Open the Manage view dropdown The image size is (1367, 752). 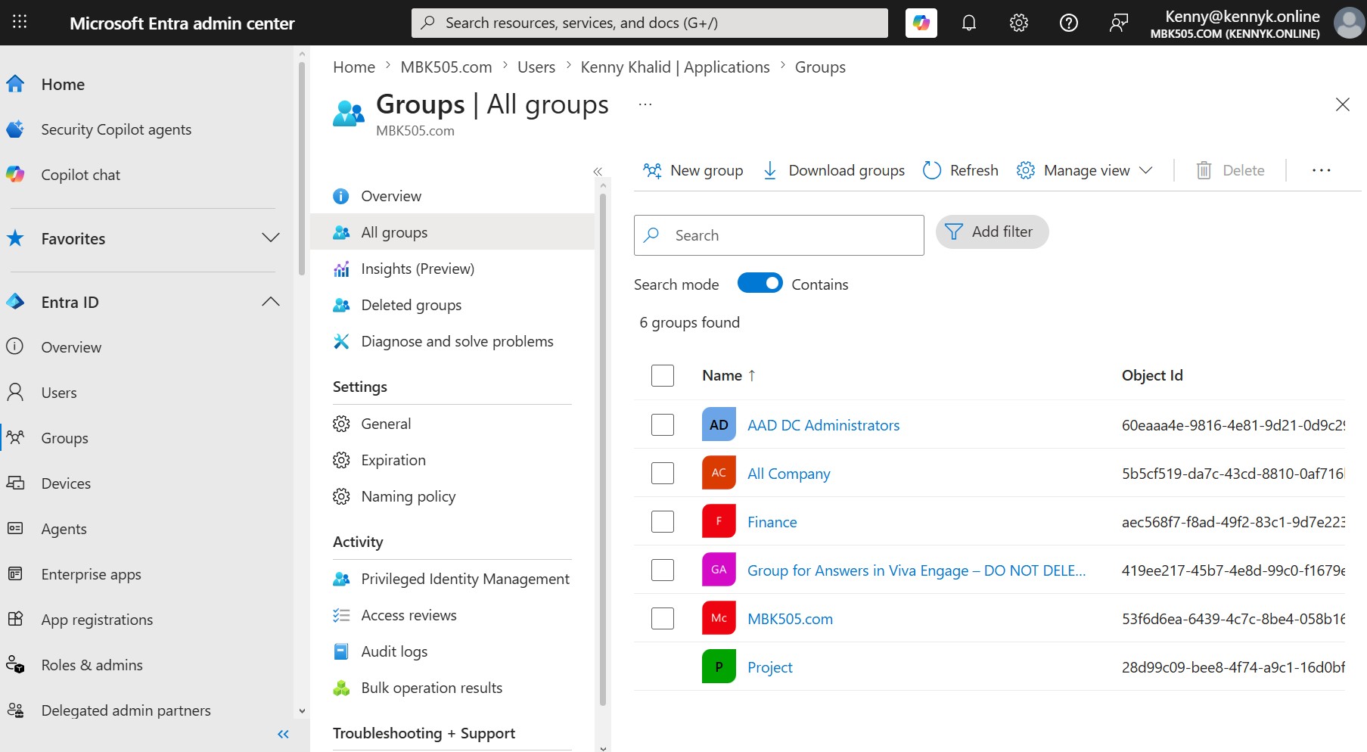coord(1085,170)
